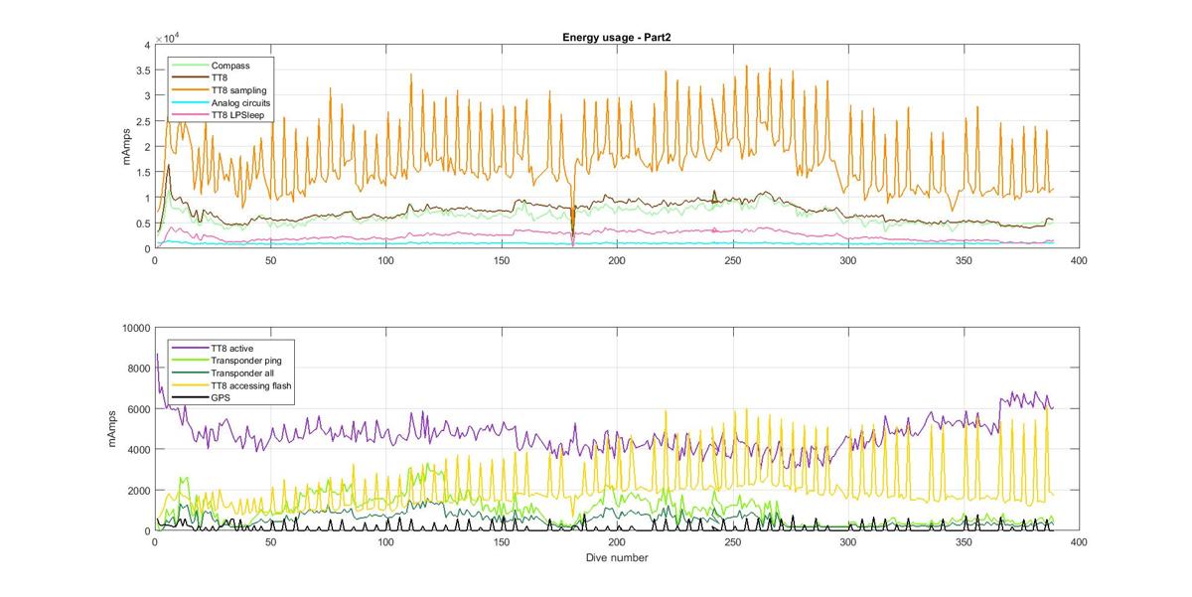1192x597 pixels.
Task: Select the '6000' y-axis tick label
Action: click(138, 409)
